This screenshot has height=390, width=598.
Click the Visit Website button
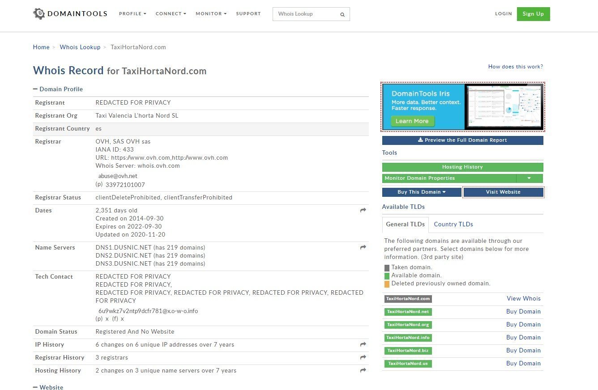point(503,192)
